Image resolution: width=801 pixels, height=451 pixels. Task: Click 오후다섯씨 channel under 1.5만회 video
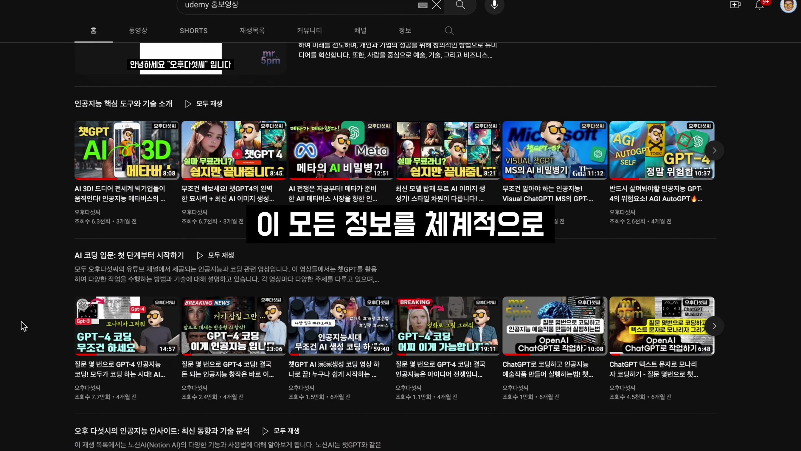pos(301,388)
